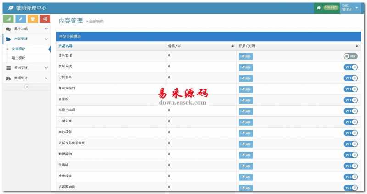Click the leaf logo beside 微动管理中心
367x194 pixels.
tap(11, 8)
